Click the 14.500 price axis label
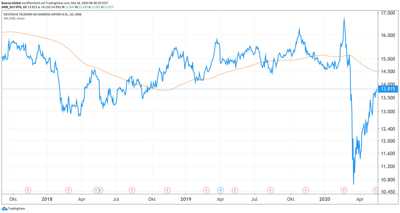 tap(388, 72)
